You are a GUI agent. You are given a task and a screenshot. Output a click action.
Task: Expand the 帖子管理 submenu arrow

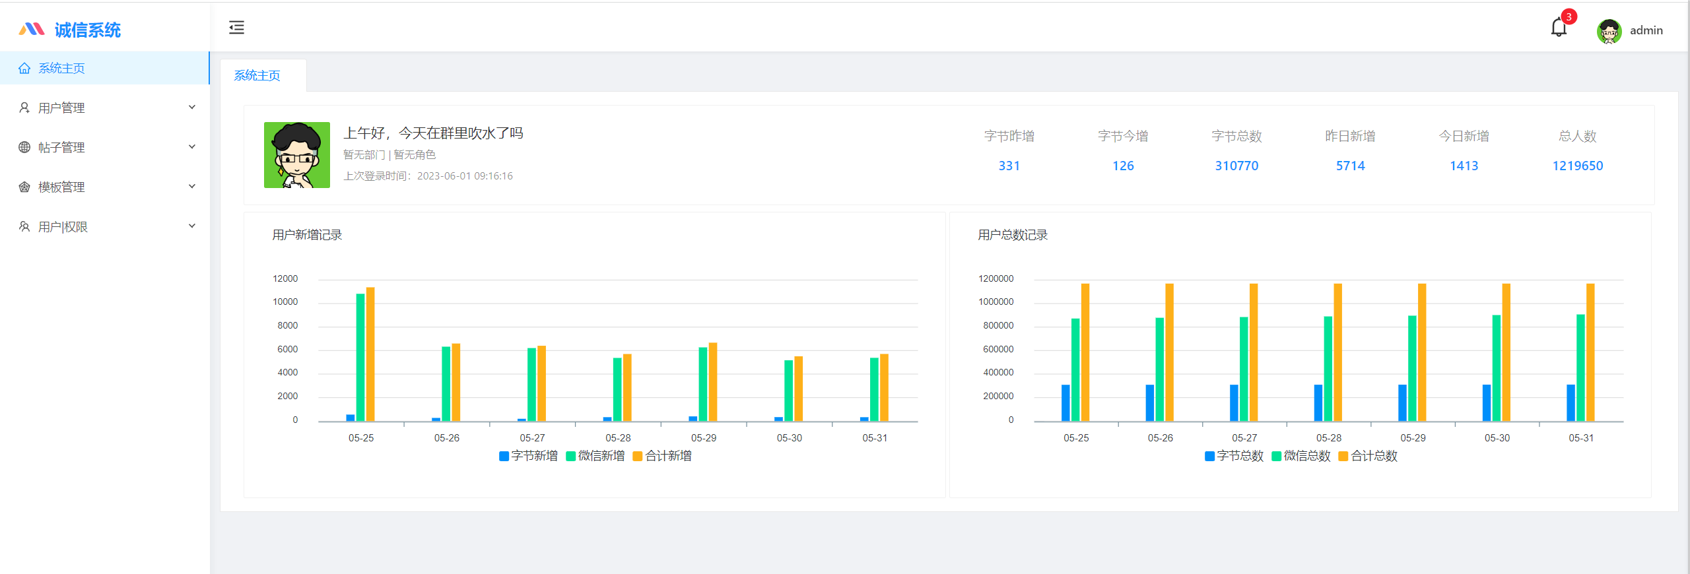click(192, 147)
